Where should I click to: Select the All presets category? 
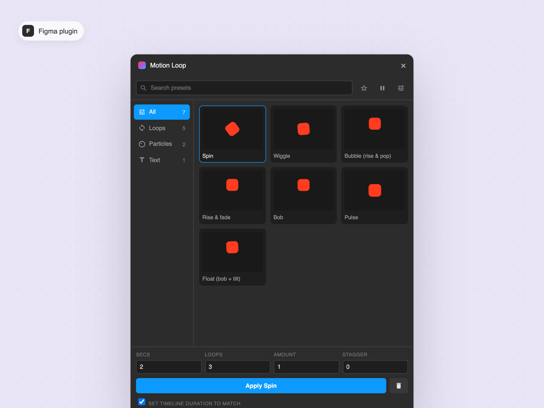[162, 112]
